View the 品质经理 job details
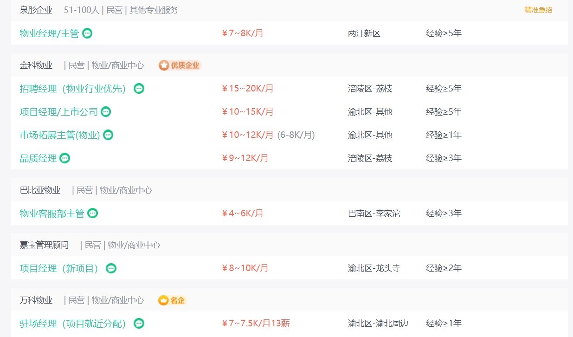The image size is (573, 337). point(38,158)
